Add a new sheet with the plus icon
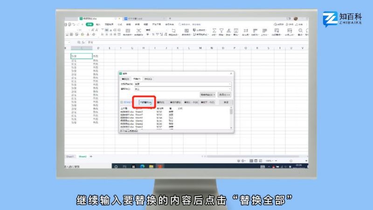 pyautogui.click(x=91, y=156)
